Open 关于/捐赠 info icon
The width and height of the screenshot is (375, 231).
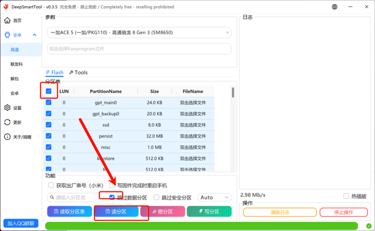point(7,137)
